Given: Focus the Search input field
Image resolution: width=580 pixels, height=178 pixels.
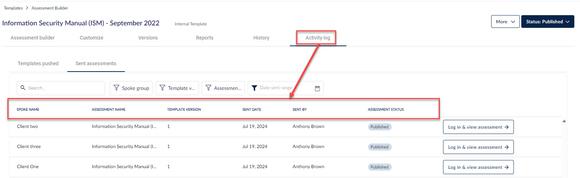Looking at the screenshot, I should (64, 88).
